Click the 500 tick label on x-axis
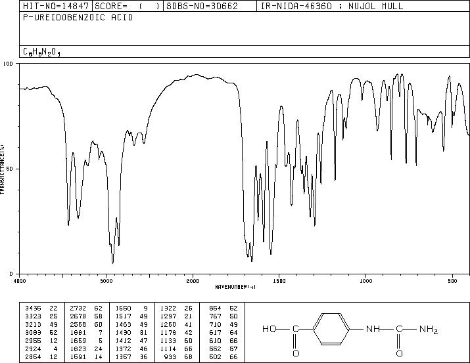 [x=452, y=281]
